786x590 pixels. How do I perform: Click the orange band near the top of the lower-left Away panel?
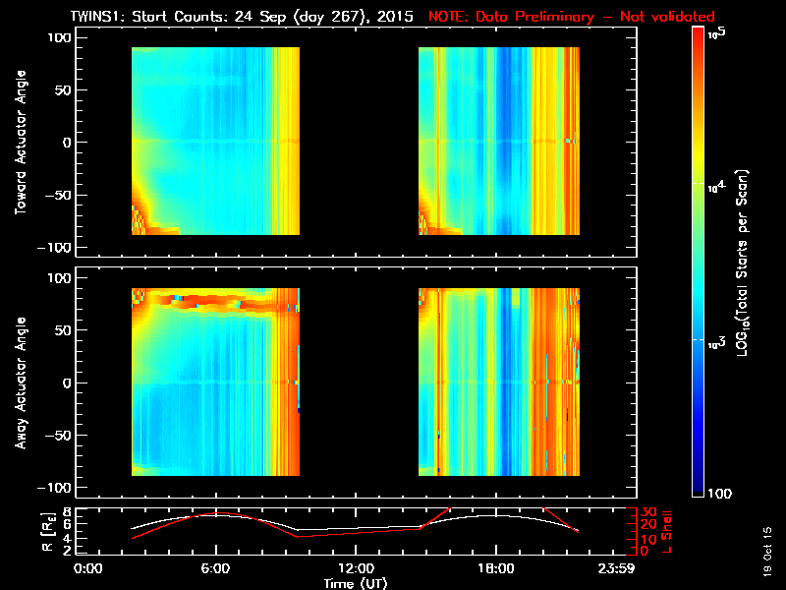[215, 301]
